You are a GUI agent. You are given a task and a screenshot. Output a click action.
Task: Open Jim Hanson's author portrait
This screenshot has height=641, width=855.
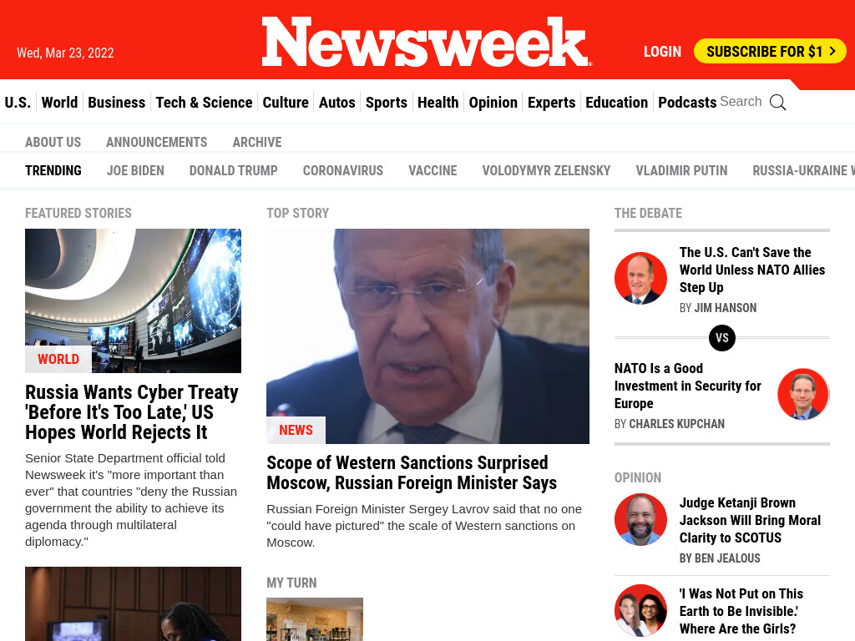click(x=640, y=279)
